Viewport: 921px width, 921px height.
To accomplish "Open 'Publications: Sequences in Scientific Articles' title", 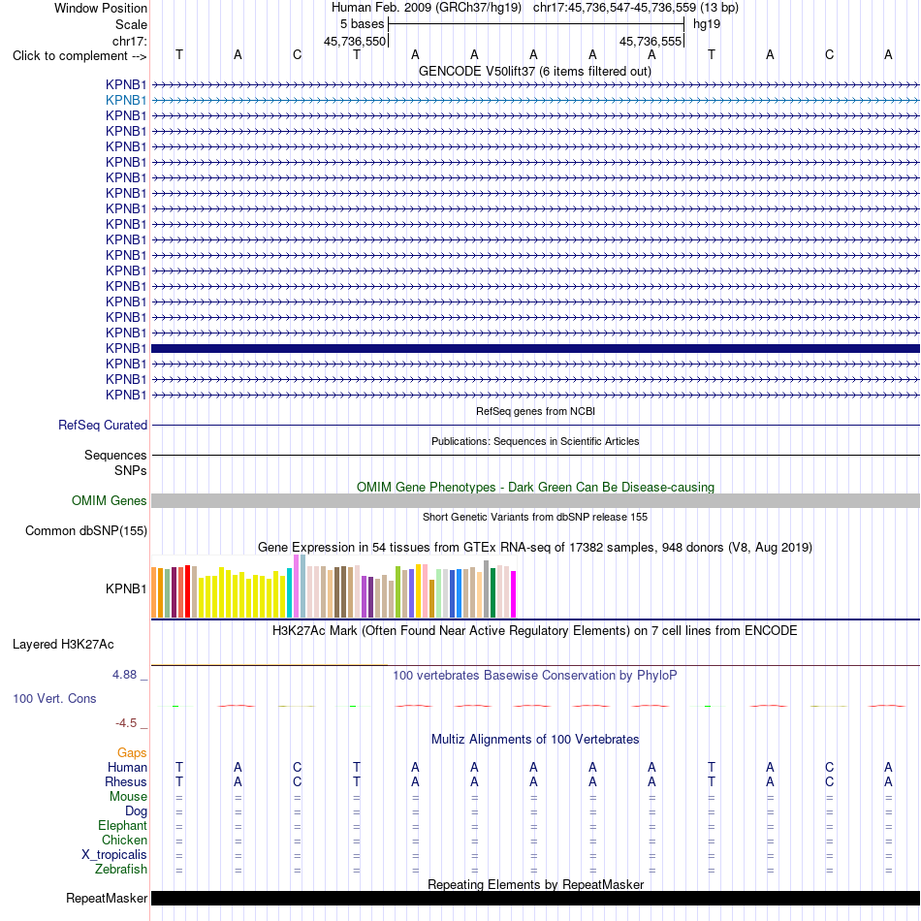I will pos(535,441).
